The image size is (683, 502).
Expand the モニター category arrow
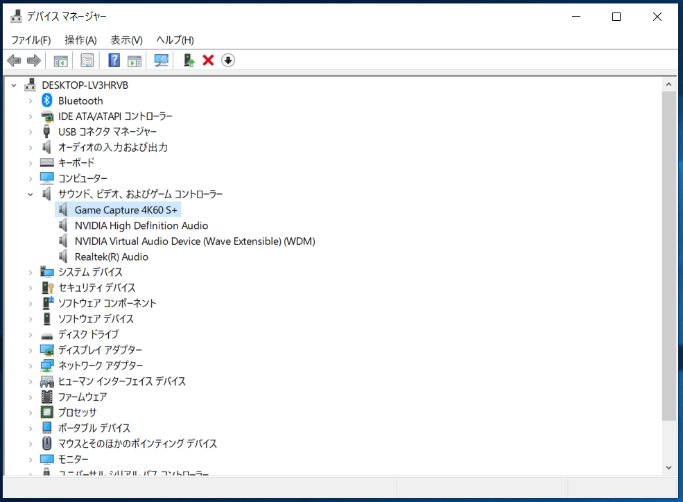click(x=30, y=459)
